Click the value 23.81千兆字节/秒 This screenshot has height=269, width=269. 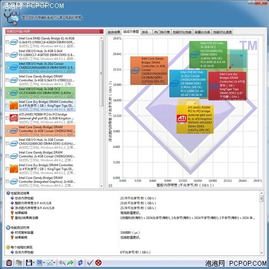tap(138, 203)
